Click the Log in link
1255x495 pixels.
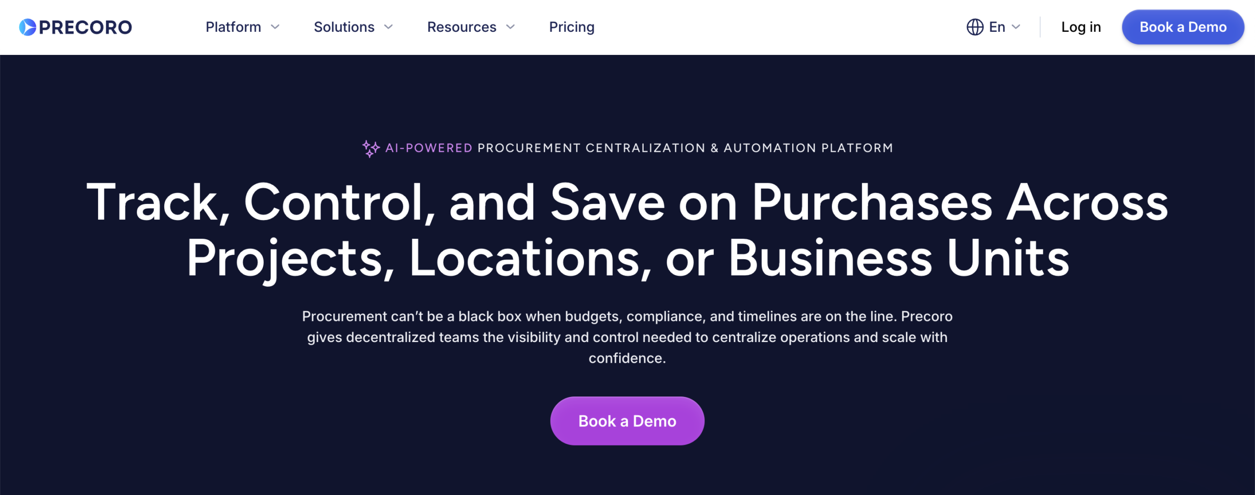click(x=1081, y=27)
